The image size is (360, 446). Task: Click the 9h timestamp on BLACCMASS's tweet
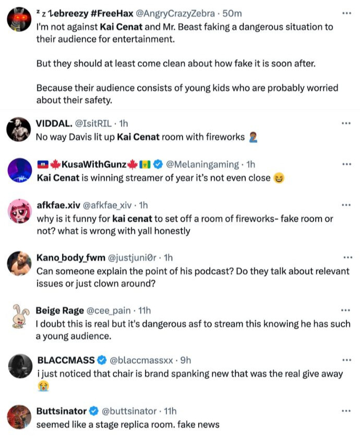186,360
